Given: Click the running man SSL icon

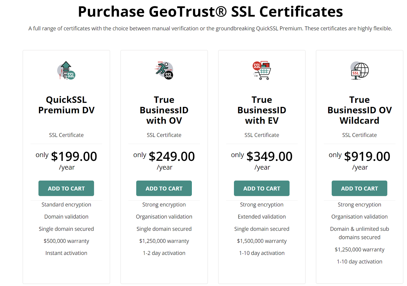Looking at the screenshot, I should point(164,70).
